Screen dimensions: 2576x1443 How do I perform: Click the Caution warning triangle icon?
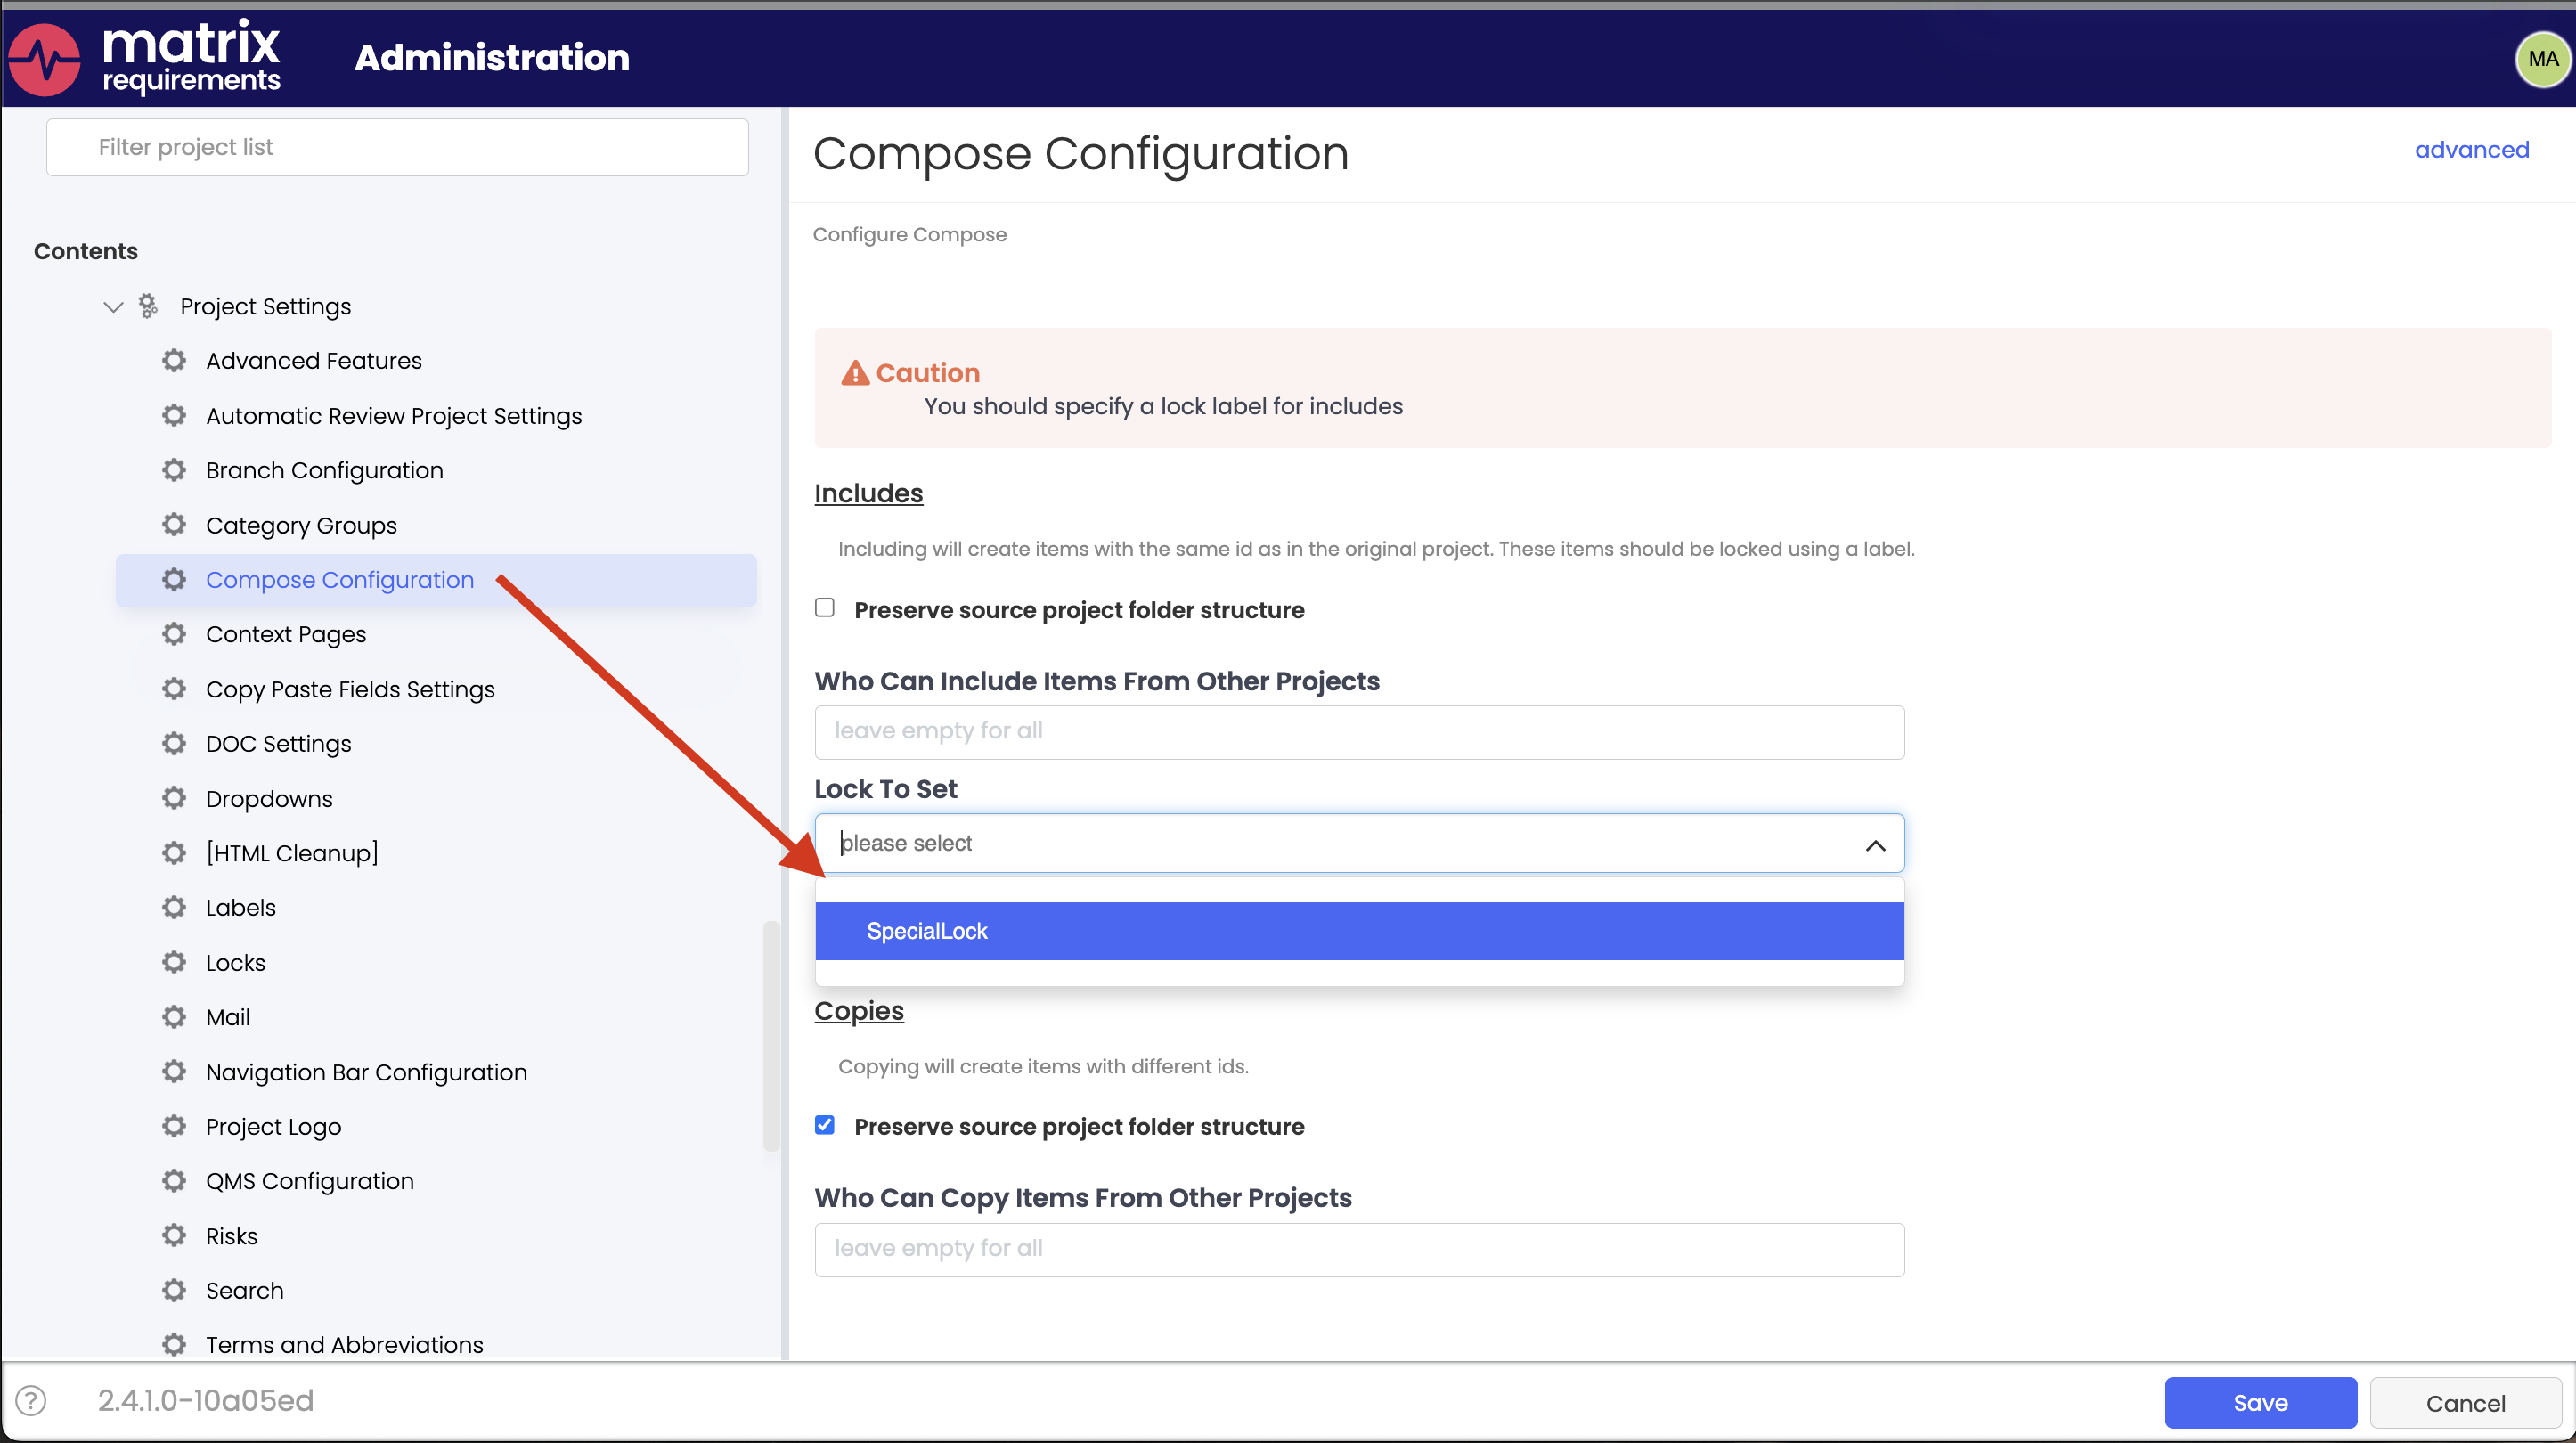click(x=855, y=373)
